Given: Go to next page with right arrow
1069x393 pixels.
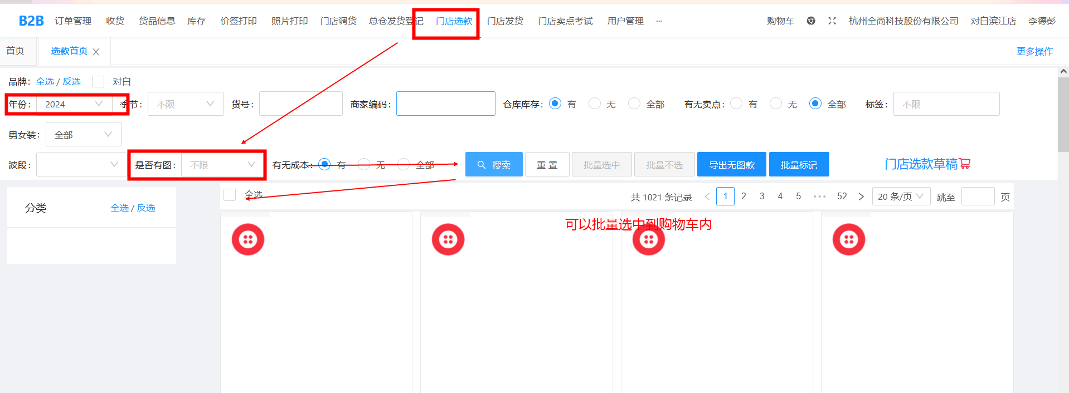Looking at the screenshot, I should coord(861,196).
